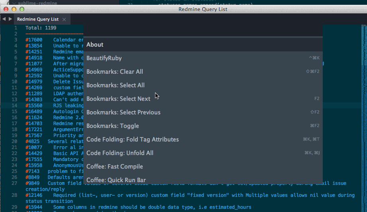The image size is (367, 212).
Task: Click issue number #17221
Action: 34,130
